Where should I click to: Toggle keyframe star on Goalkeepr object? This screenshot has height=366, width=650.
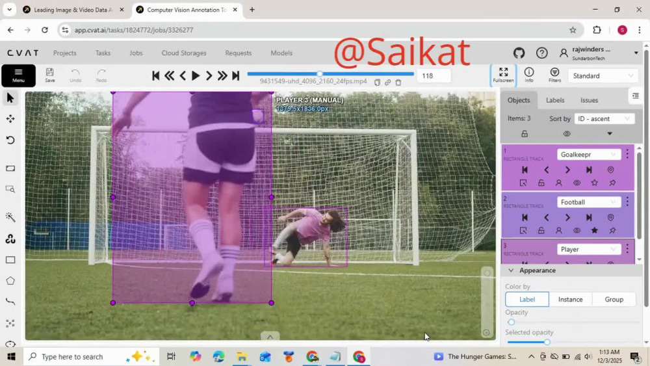click(x=595, y=183)
